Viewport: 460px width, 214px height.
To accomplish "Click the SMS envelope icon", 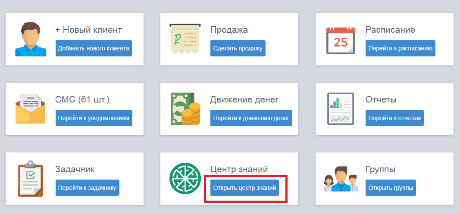I will coord(31,109).
